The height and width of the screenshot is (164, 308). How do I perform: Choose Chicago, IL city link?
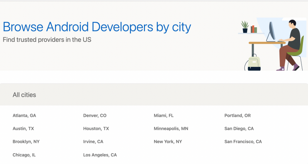click(24, 155)
